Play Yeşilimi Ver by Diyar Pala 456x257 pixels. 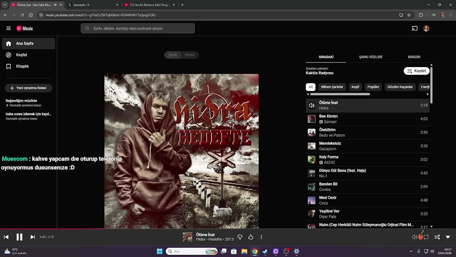368,214
